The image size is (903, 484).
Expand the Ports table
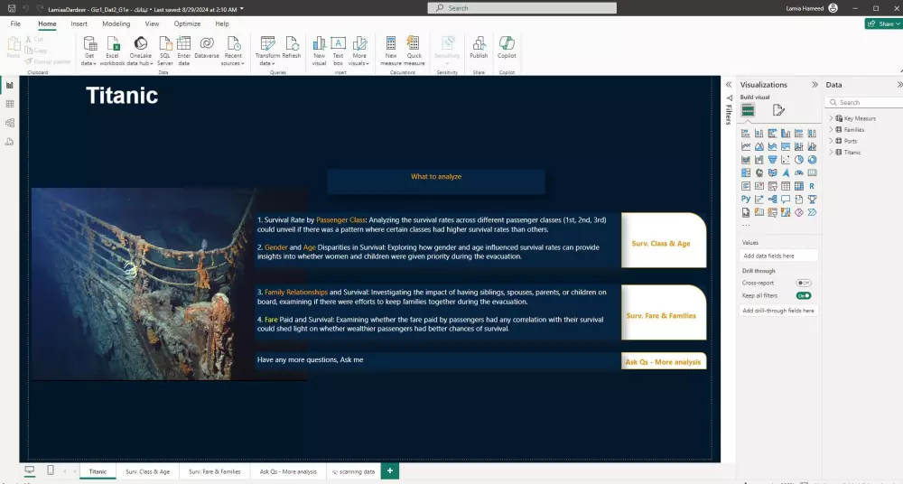tap(831, 141)
